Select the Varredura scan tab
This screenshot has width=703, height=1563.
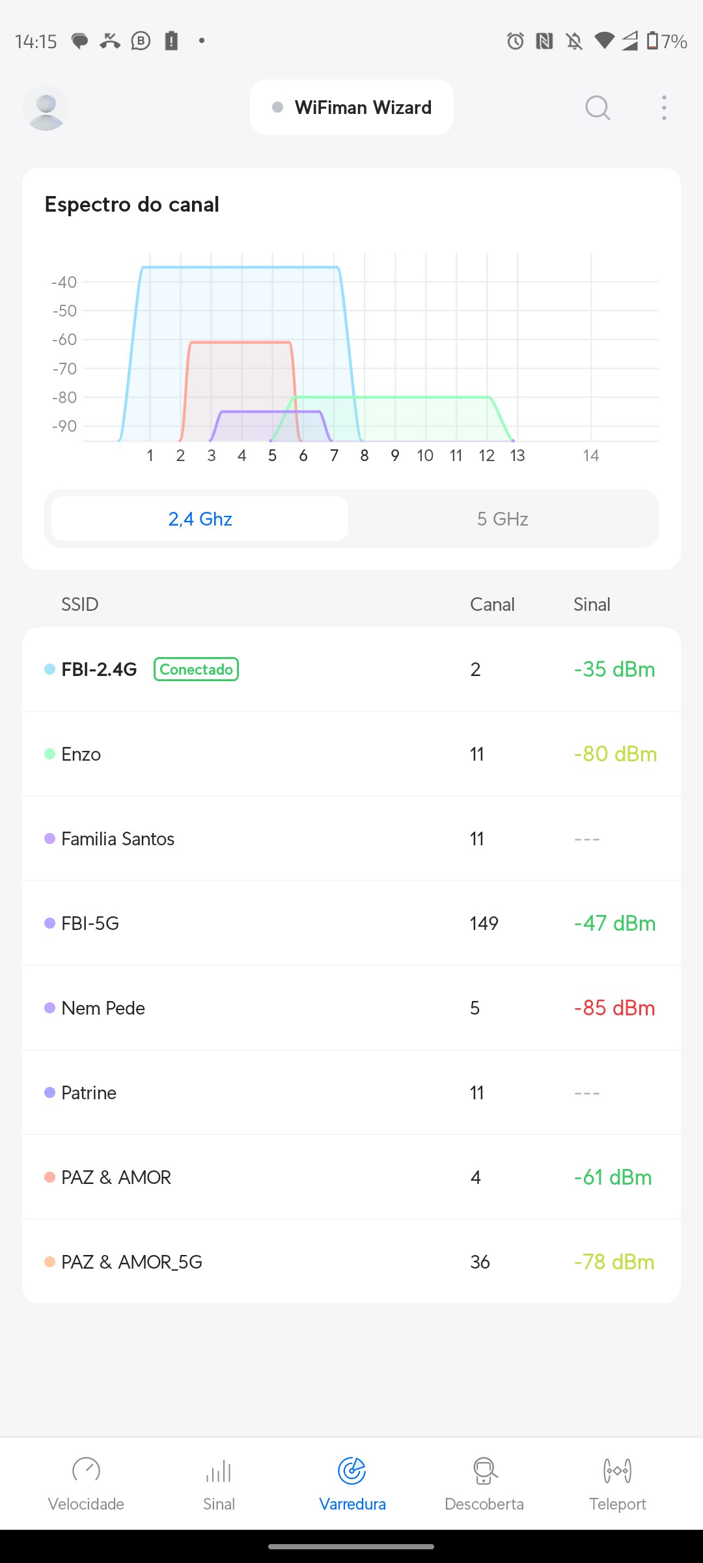[x=352, y=1484]
